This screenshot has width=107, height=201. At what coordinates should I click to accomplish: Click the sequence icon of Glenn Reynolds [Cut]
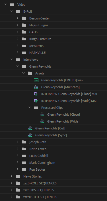[30, 128]
